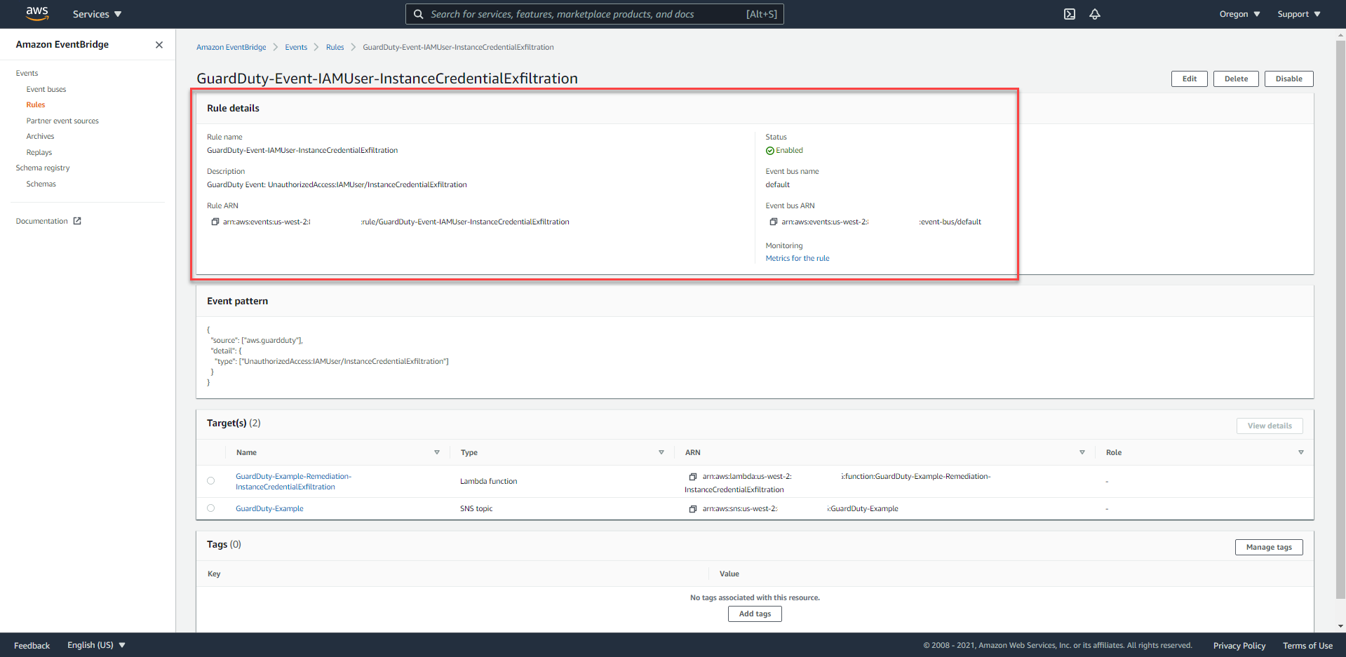The height and width of the screenshot is (657, 1346).
Task: Open the English (US) language selector
Action: (96, 645)
